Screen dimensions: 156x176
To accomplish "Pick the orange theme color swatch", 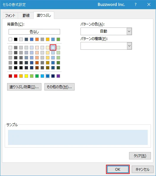I will (x=37, y=39).
